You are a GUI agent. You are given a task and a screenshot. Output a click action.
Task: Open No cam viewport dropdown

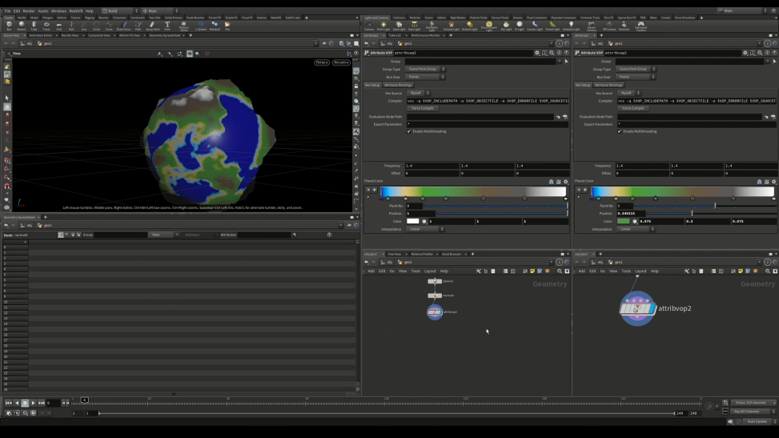coord(341,62)
